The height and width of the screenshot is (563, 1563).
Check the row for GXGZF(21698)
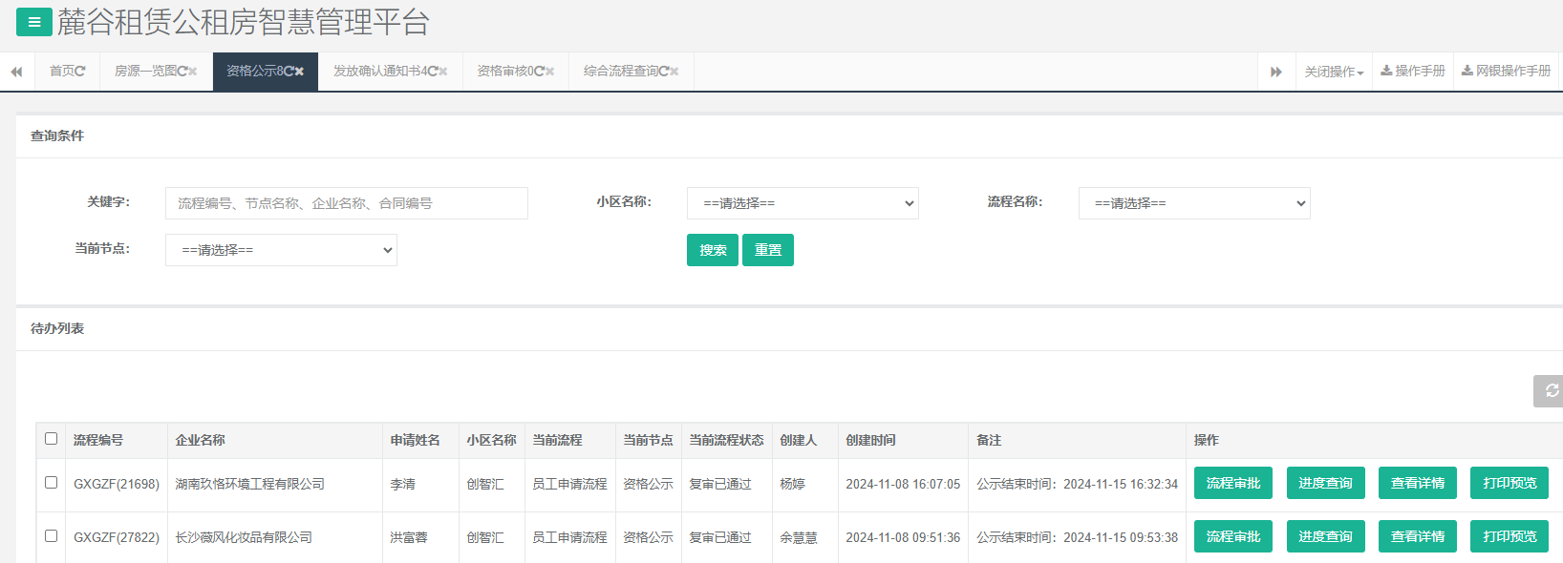point(52,483)
